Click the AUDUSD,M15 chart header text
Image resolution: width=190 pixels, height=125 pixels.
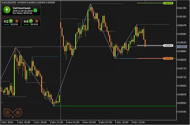pyautogui.click(x=9, y=3)
